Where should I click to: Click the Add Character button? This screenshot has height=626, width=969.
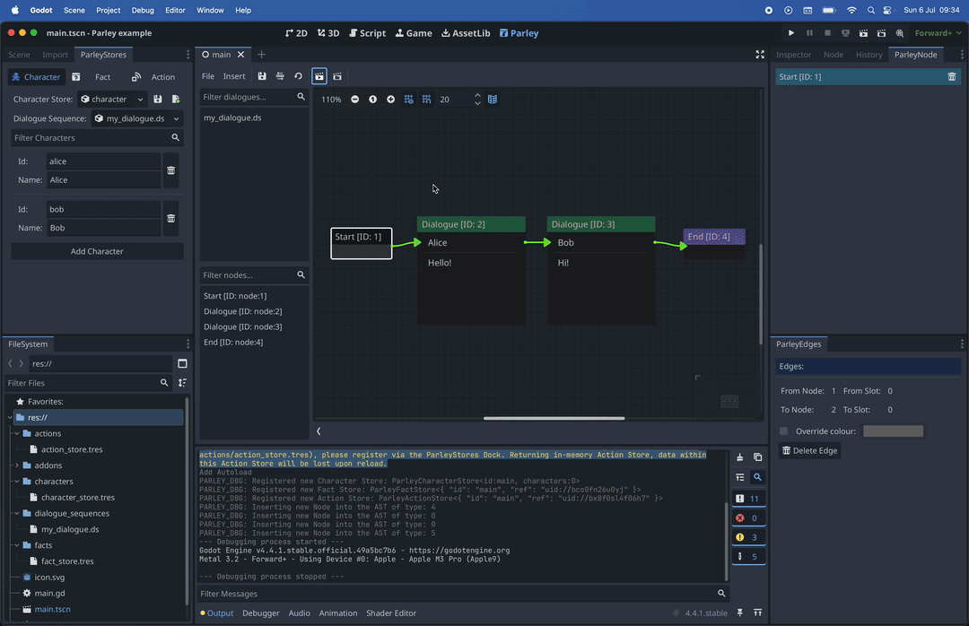pos(97,251)
